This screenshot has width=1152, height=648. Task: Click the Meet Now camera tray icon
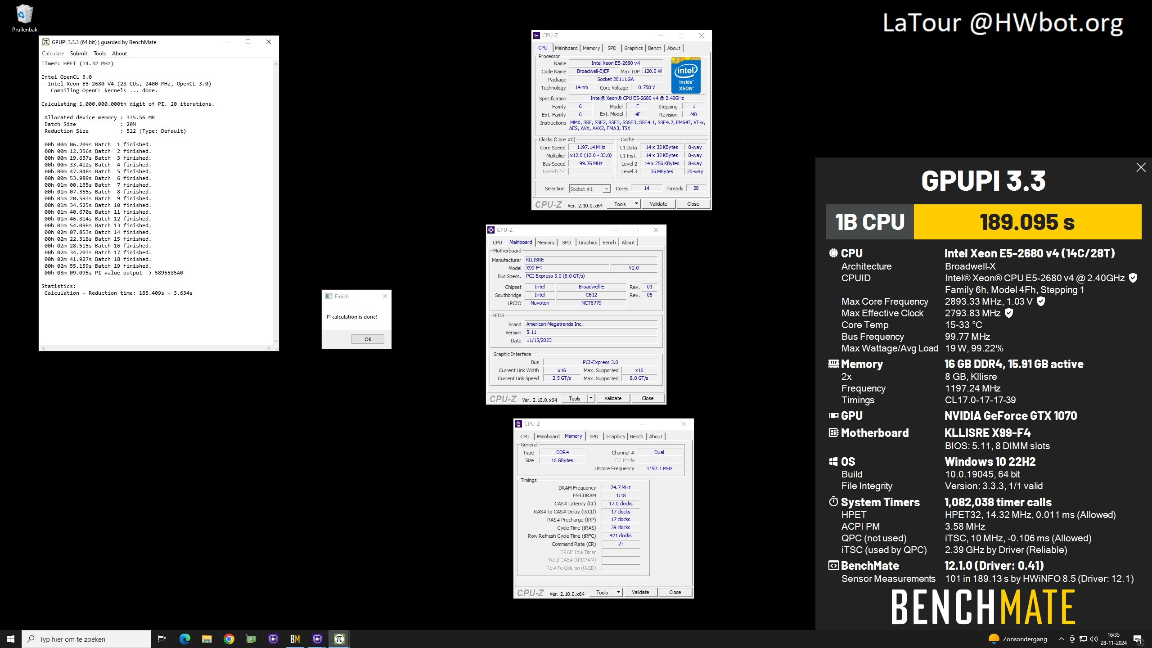pos(1072,639)
